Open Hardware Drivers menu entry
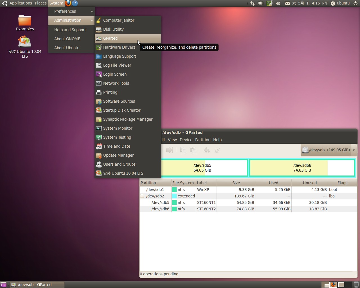The height and width of the screenshot is (288, 360). (x=128, y=47)
